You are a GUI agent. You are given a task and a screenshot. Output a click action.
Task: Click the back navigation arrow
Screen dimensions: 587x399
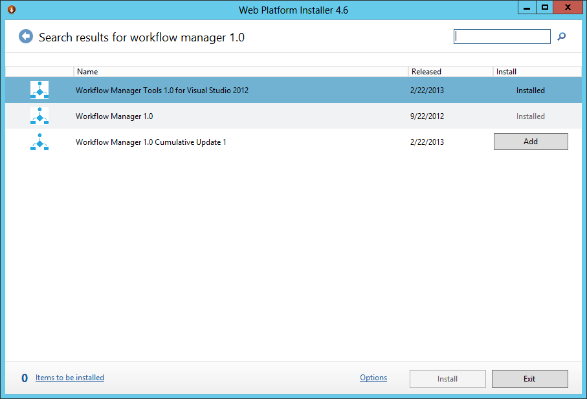pyautogui.click(x=26, y=36)
